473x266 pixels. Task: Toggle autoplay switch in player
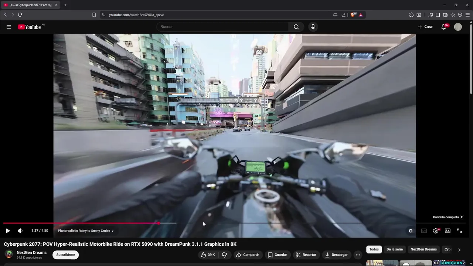coord(411,231)
